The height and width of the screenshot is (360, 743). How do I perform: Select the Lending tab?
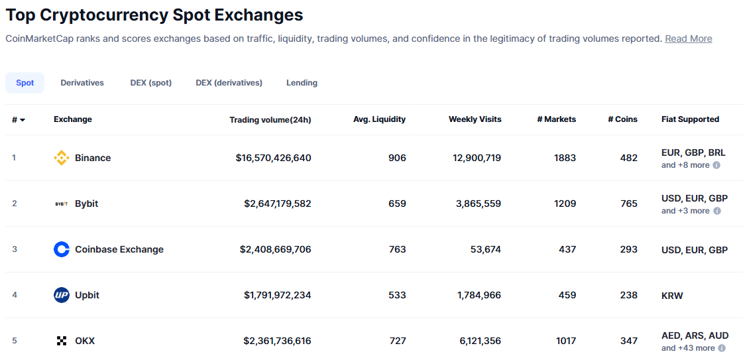coord(302,83)
